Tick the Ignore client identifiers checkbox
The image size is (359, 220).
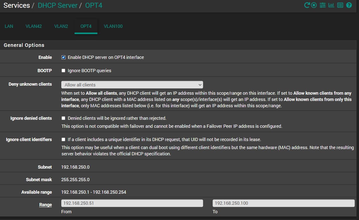click(64, 140)
